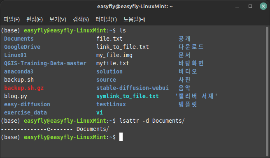Screen dimensions: 270x158
Task: Click the my_file.img entry
Action: point(114,55)
